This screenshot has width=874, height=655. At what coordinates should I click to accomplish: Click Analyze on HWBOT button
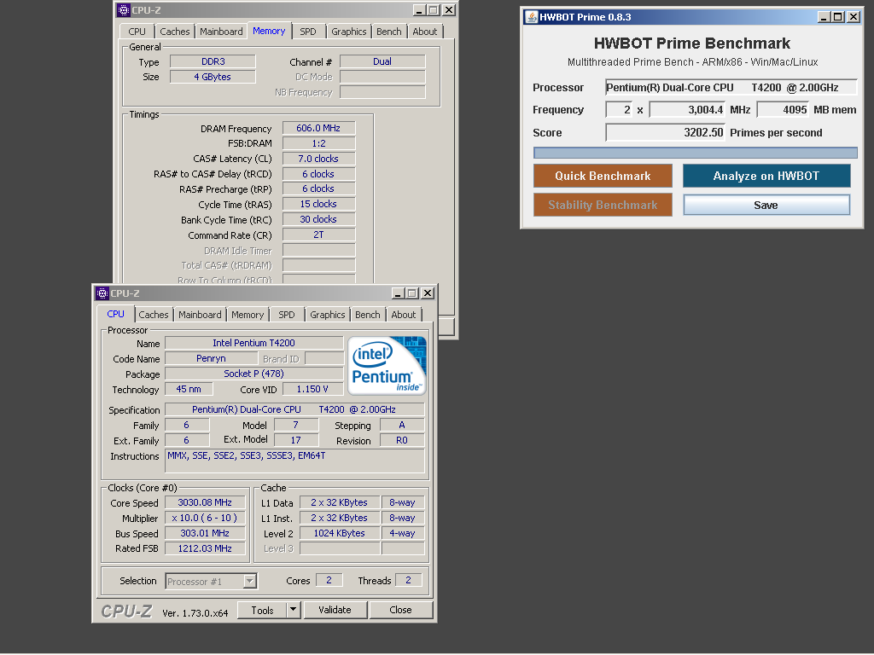pos(766,176)
